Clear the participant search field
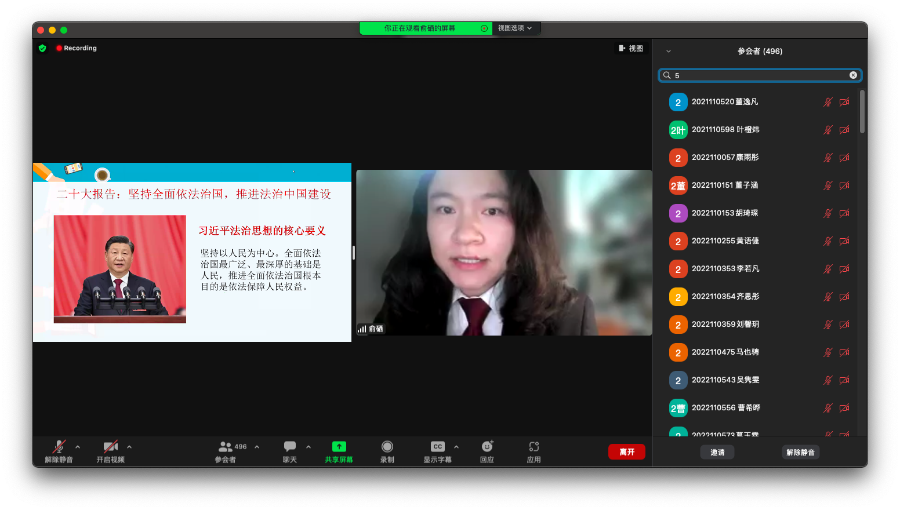 [x=853, y=75]
